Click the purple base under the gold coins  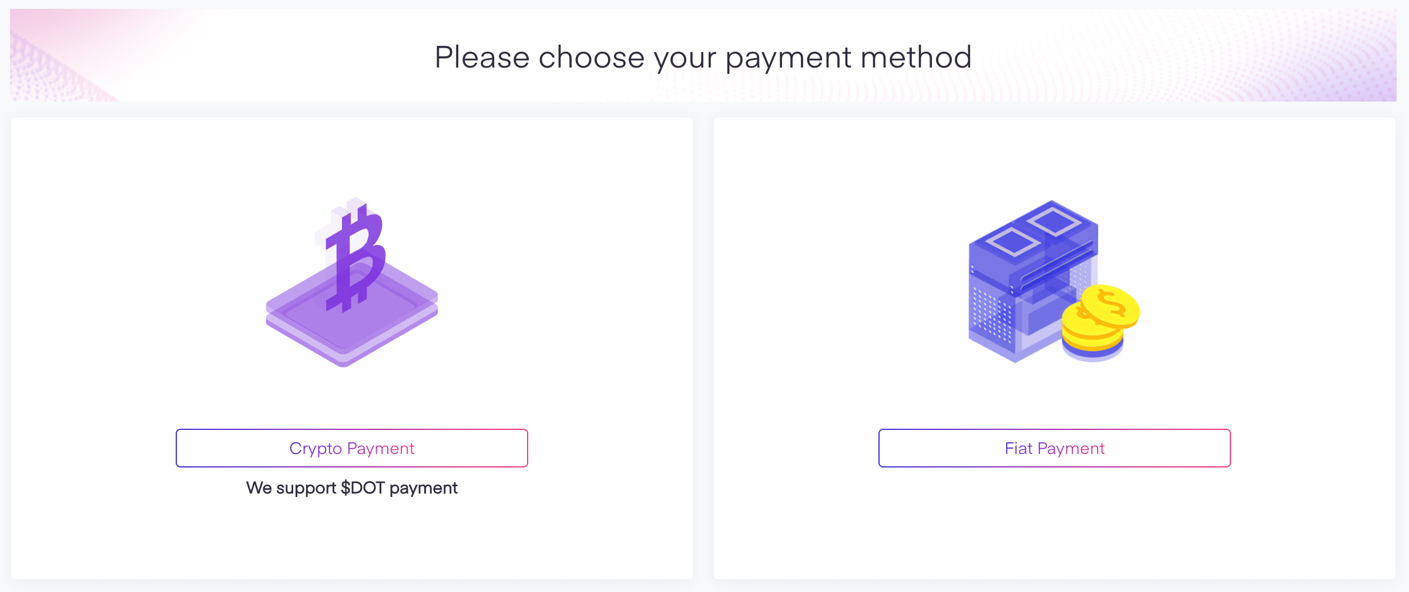[1093, 354]
